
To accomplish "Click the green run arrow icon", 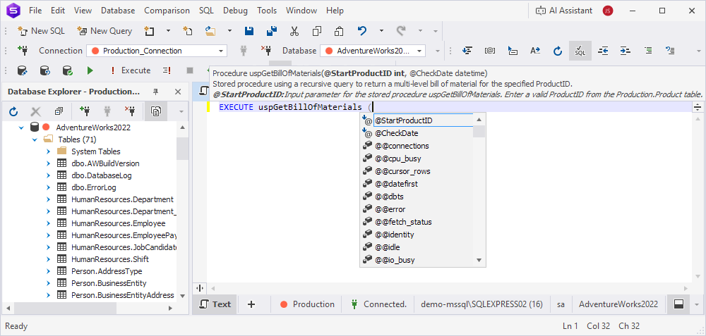I will 90,70.
